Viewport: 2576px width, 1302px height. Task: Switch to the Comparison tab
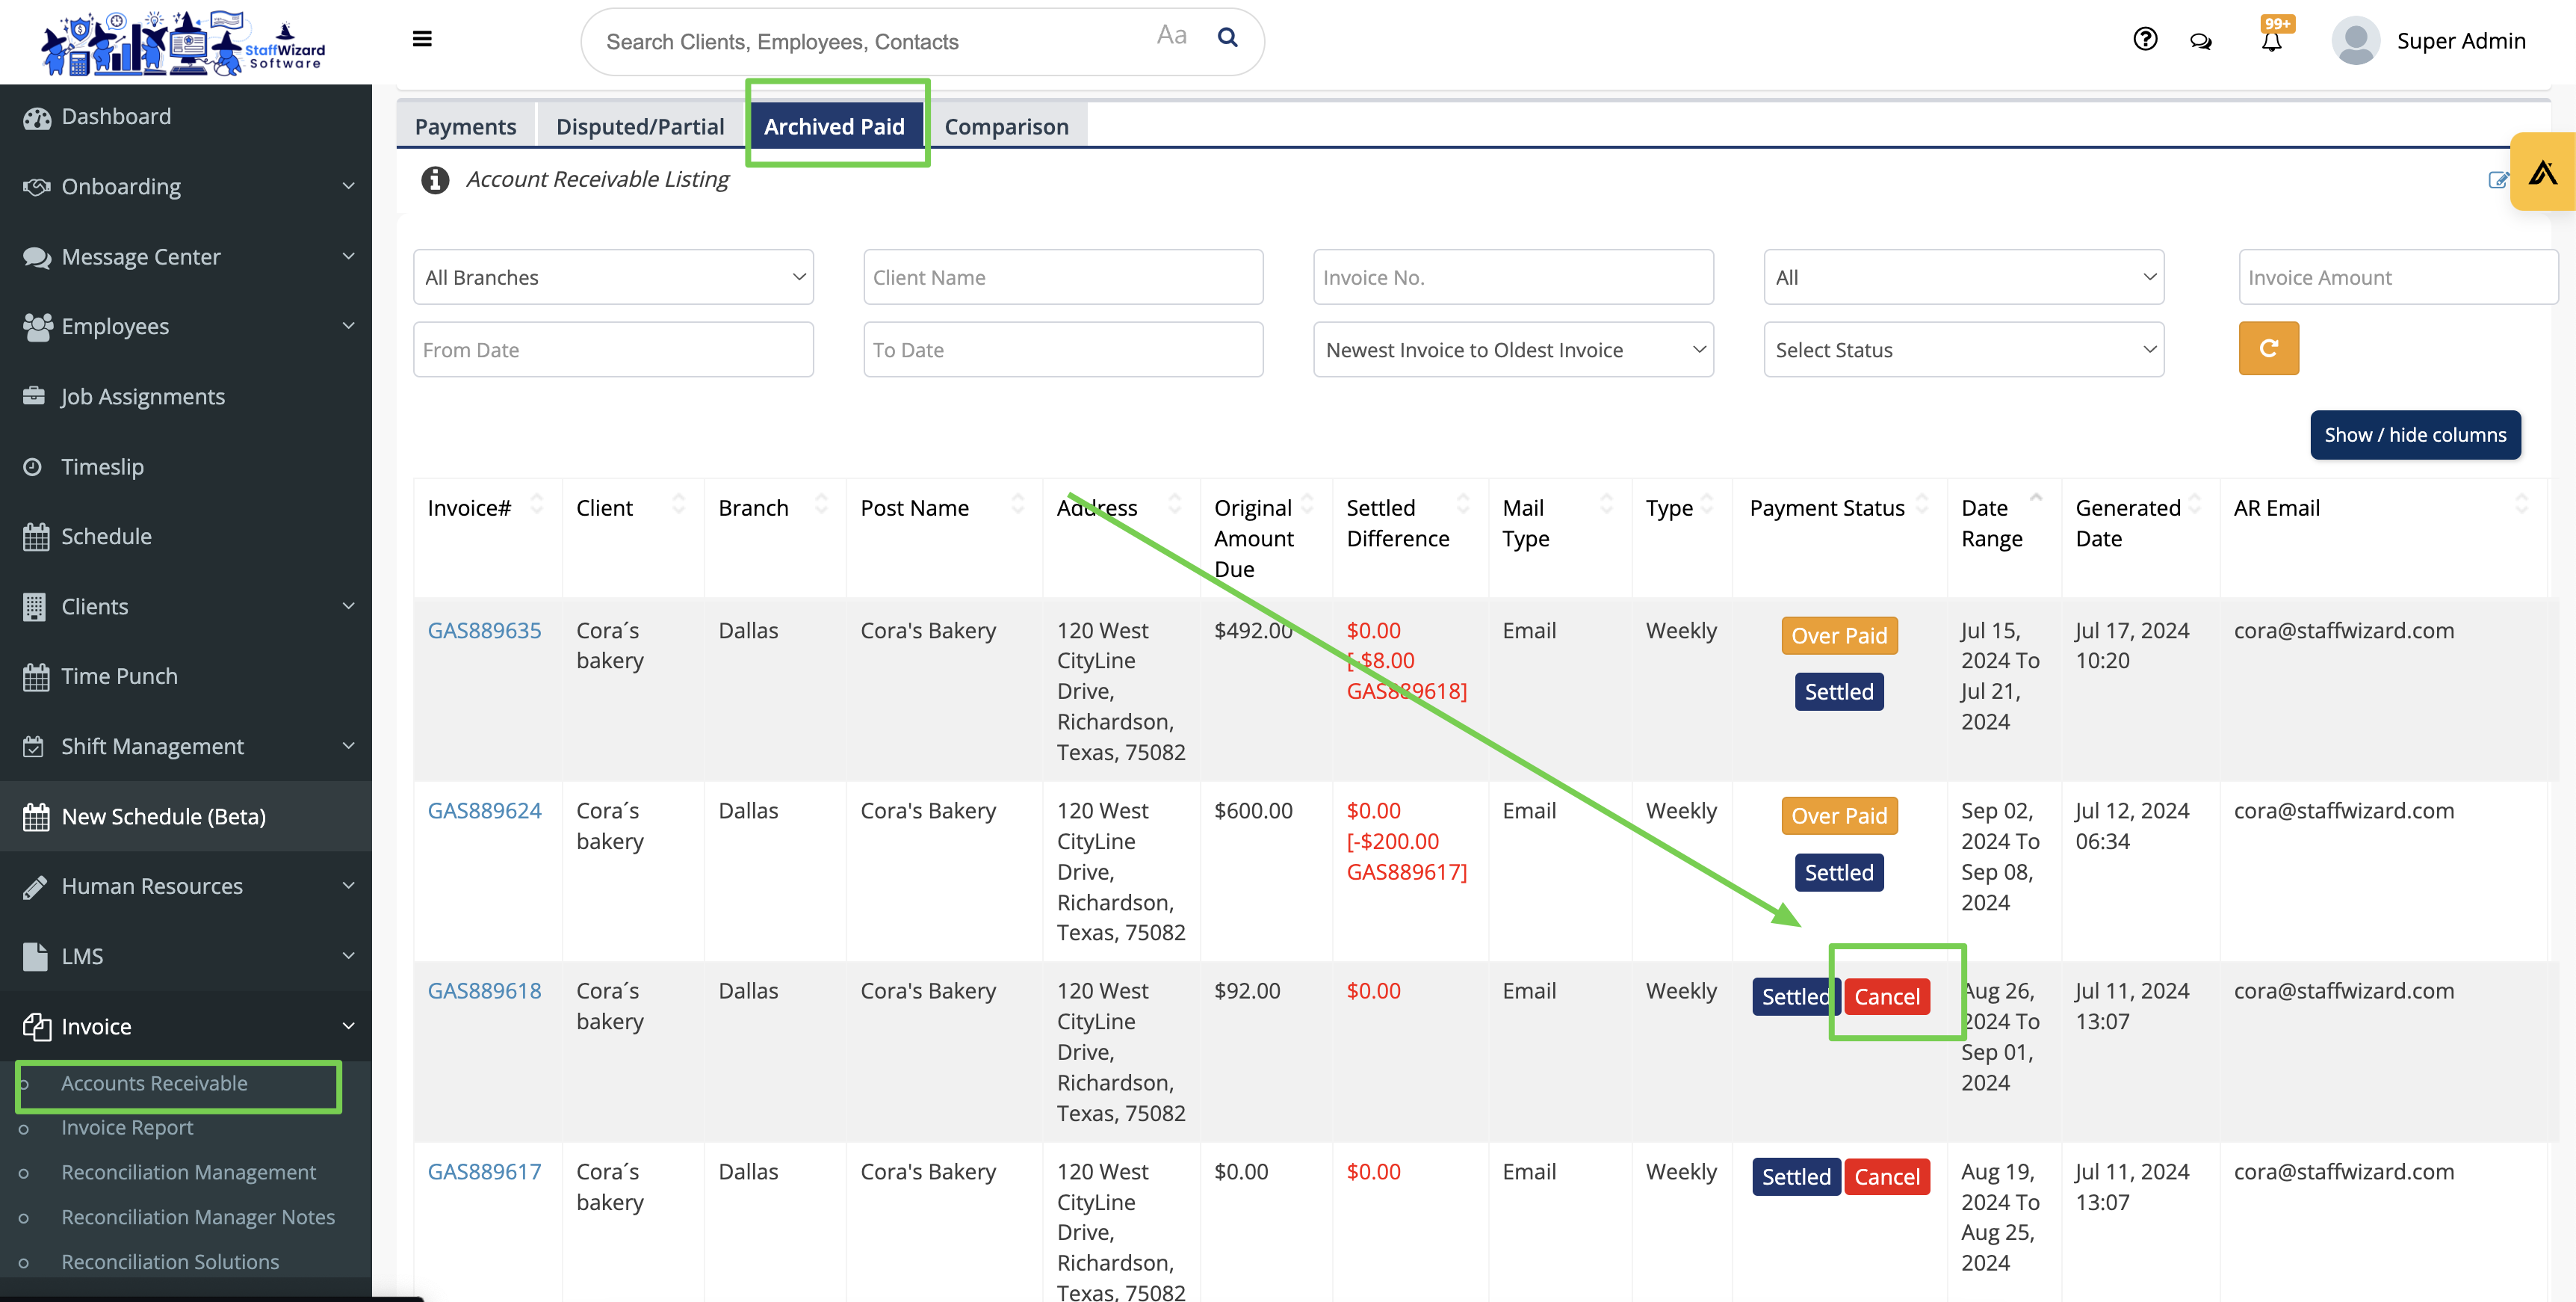click(x=1006, y=126)
